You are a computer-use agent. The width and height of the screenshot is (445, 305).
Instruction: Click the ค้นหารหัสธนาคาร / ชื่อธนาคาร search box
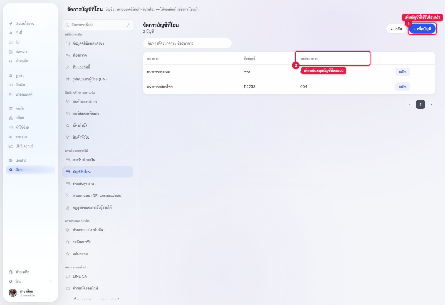click(x=187, y=44)
